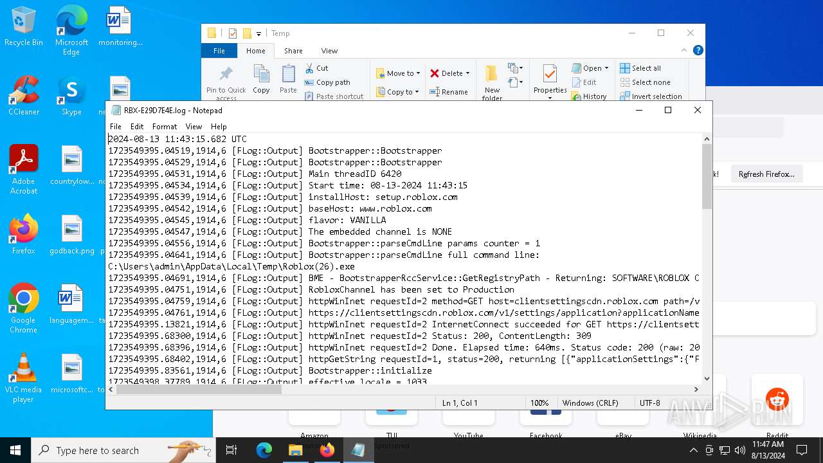Open Edge from the taskbar
The width and height of the screenshot is (823, 463).
pyautogui.click(x=264, y=450)
